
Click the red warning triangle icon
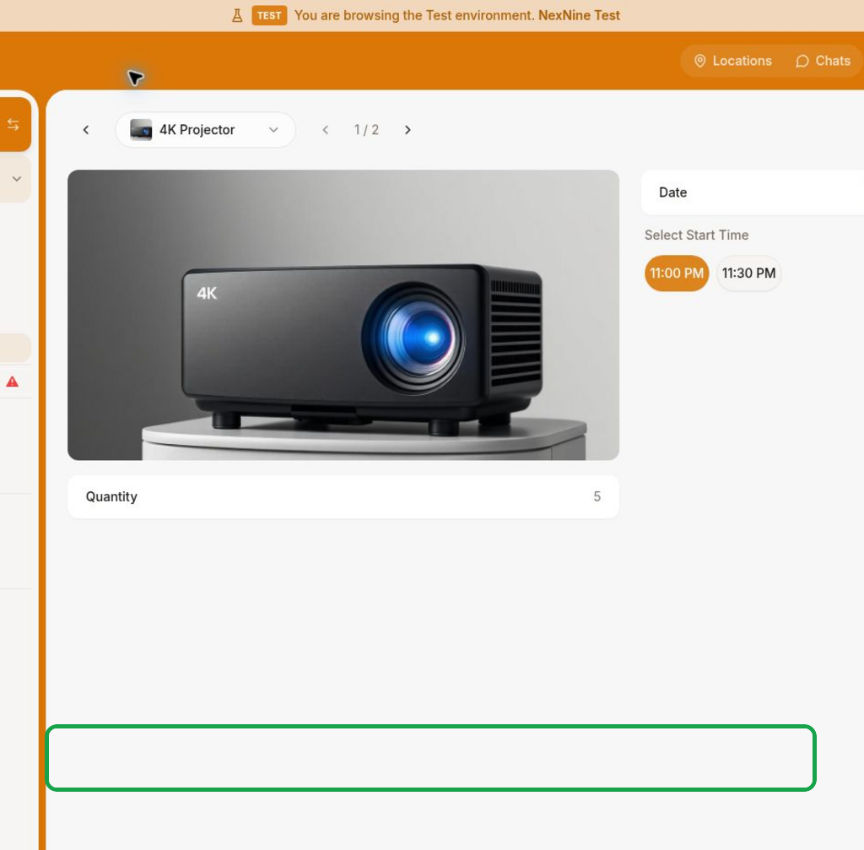(12, 382)
